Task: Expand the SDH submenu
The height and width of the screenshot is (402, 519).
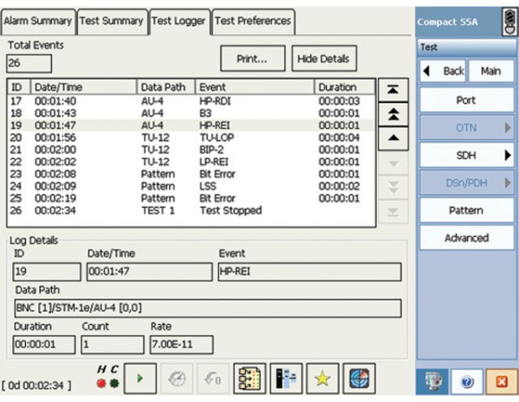Action: 465,155
